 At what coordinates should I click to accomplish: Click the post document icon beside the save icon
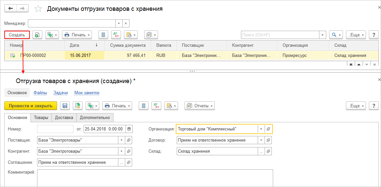pos(78,106)
